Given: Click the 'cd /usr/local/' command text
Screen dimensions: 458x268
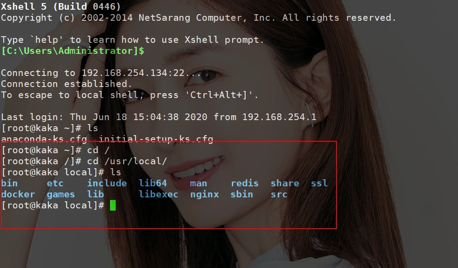Looking at the screenshot, I should pos(127,161).
